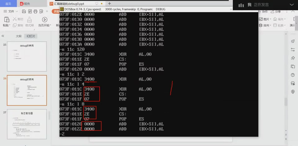
Task: Switch to the 首页 (Home) tab
Action: (x=8, y=4)
